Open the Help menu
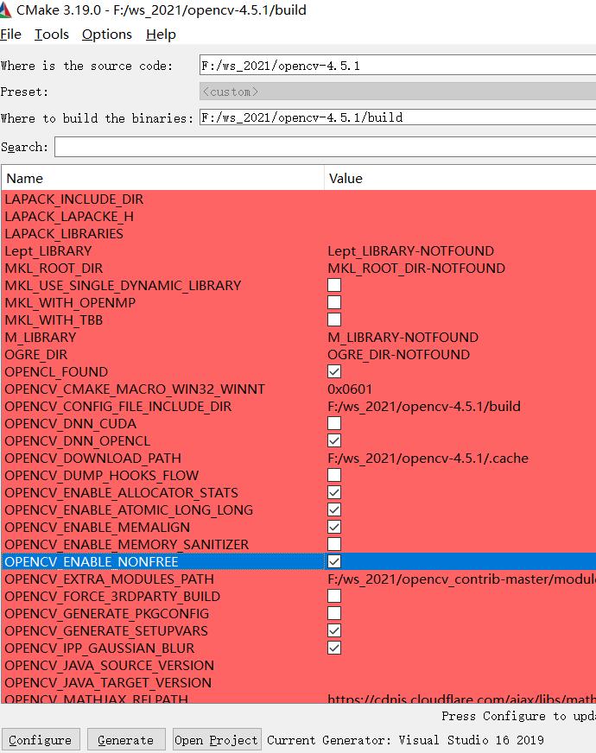This screenshot has height=753, width=596. (161, 35)
